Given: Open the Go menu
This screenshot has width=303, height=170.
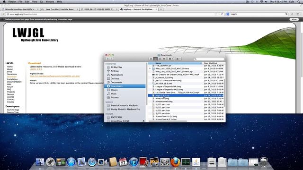Looking at the screenshot, I should click(42, 1).
